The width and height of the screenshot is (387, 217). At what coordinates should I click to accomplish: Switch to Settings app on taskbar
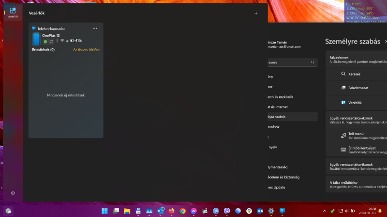pyautogui.click(x=271, y=211)
